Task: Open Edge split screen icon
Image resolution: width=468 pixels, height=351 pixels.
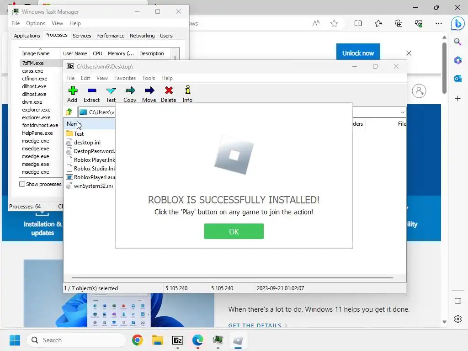Action: (x=358, y=23)
